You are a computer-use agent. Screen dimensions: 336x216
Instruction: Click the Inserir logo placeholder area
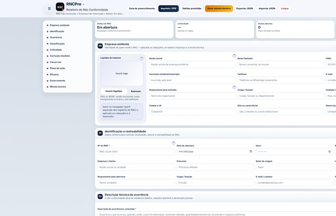[122, 73]
